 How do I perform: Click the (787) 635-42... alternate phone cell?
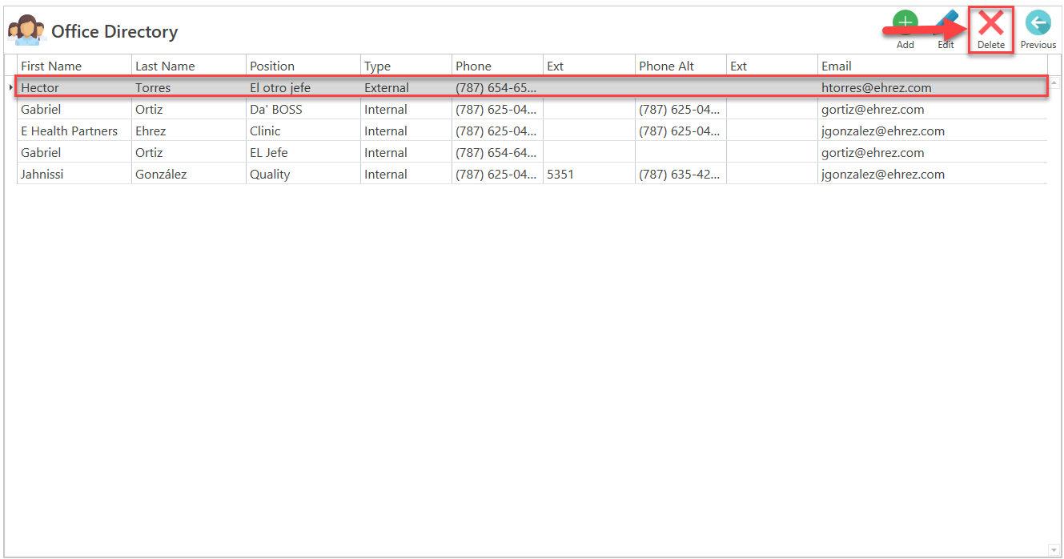coord(681,174)
